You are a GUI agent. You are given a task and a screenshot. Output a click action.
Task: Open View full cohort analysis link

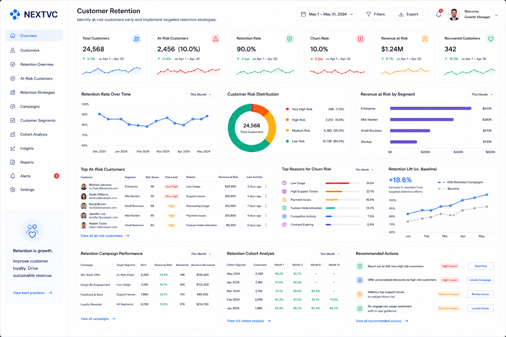click(249, 321)
